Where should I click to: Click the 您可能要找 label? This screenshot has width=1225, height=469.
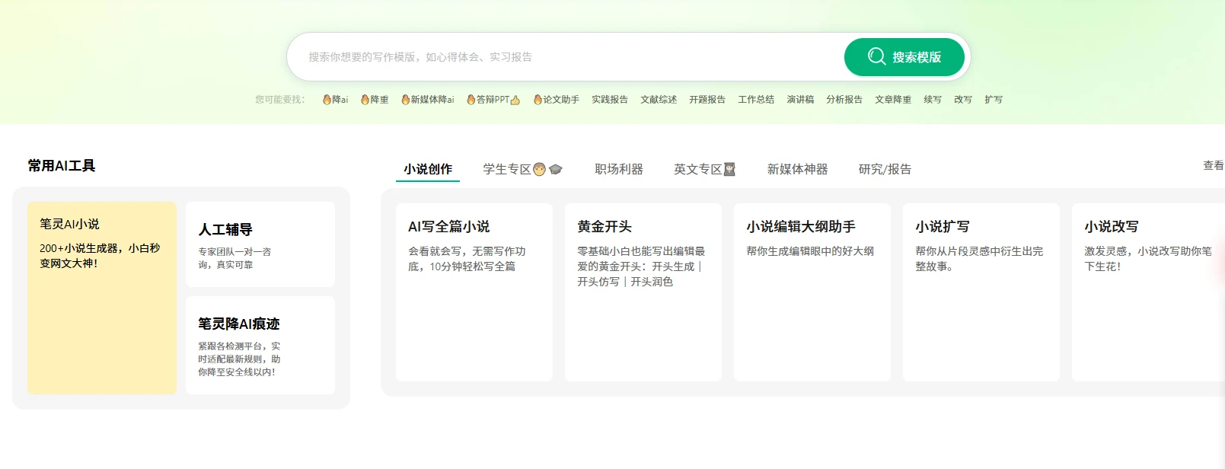point(279,100)
